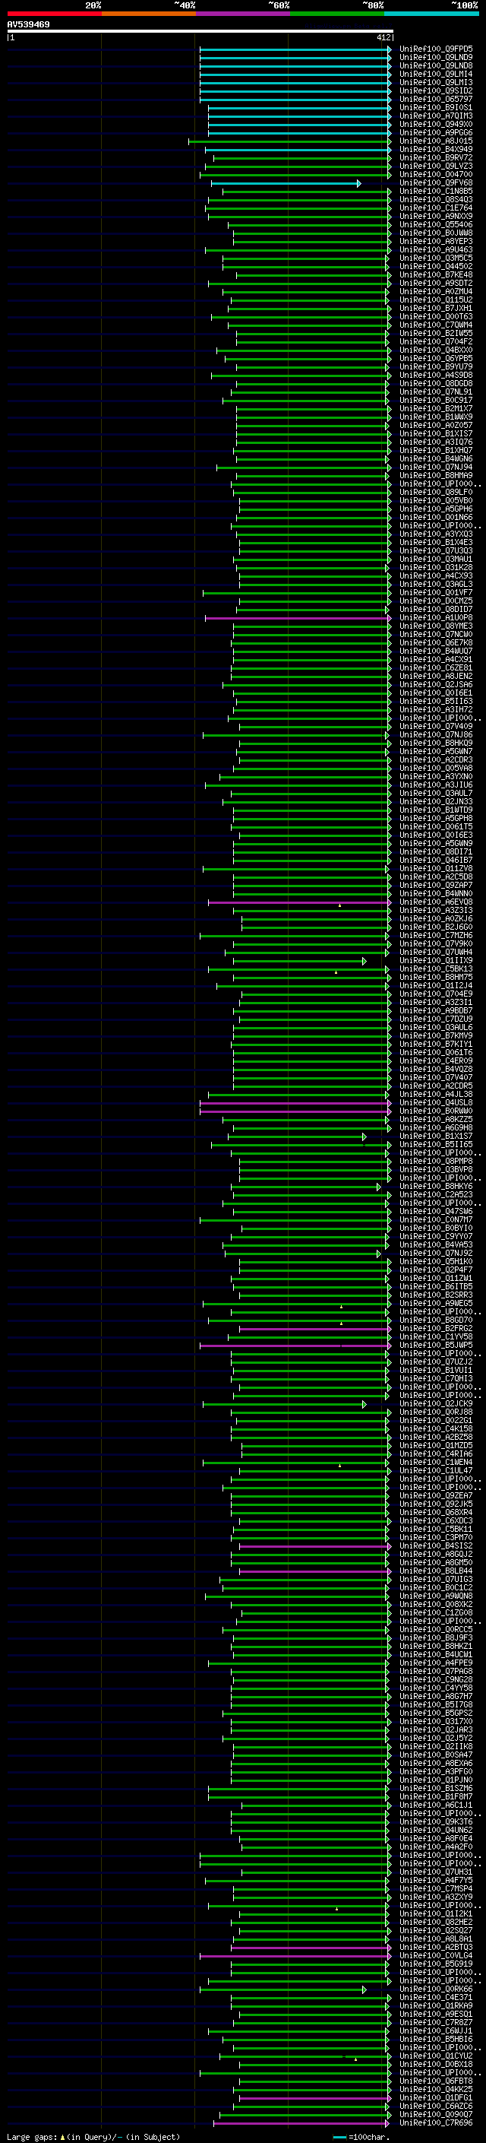The height and width of the screenshot is (2143, 486).
Task: Click the purple ~60% identity legend segment
Action: 242,14
